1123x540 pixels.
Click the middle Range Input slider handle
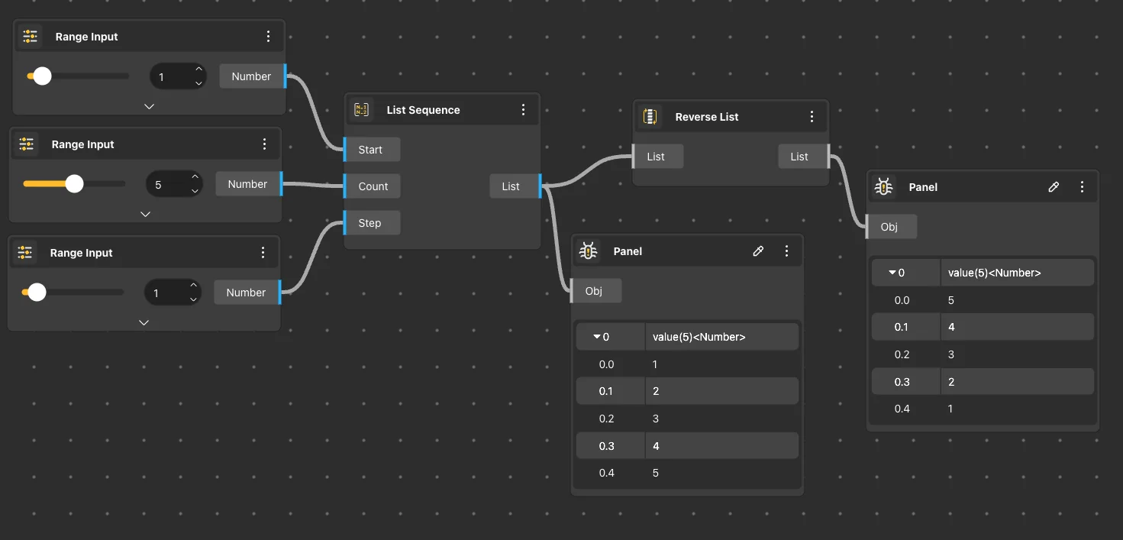(74, 184)
